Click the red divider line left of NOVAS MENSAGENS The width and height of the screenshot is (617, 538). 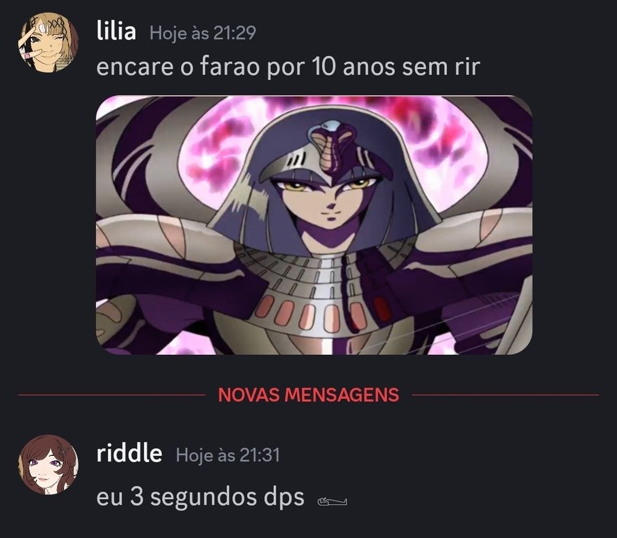click(x=112, y=395)
